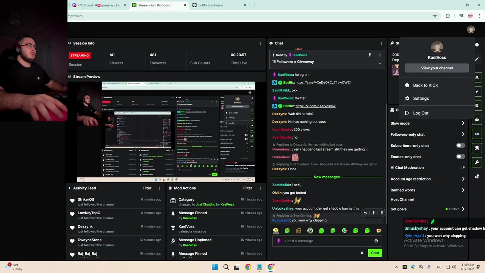Open Windows taskbar search
Viewport: 485px width, 273px height.
(226, 267)
